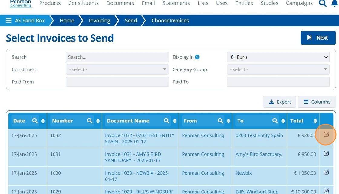Open notifications bell icon

(x=335, y=3)
